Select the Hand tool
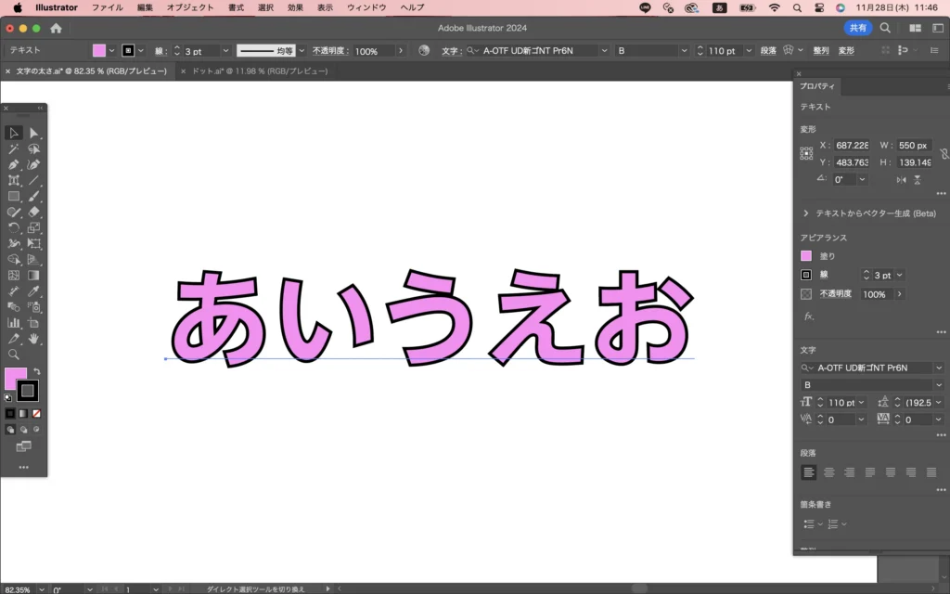Viewport: 950px width, 594px height. pyautogui.click(x=34, y=339)
